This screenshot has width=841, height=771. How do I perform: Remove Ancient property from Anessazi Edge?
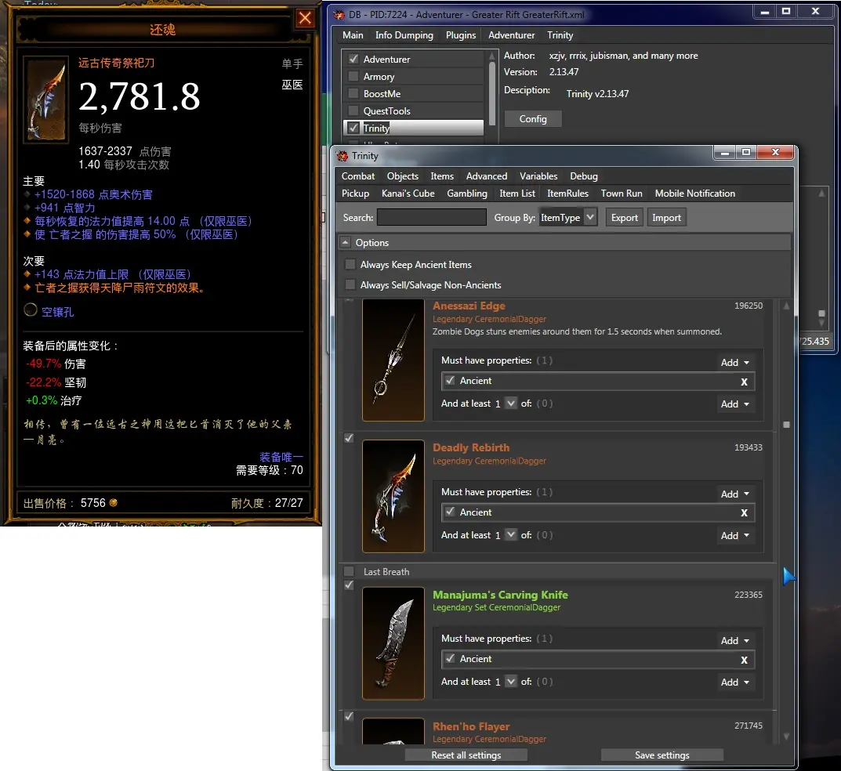[744, 382]
